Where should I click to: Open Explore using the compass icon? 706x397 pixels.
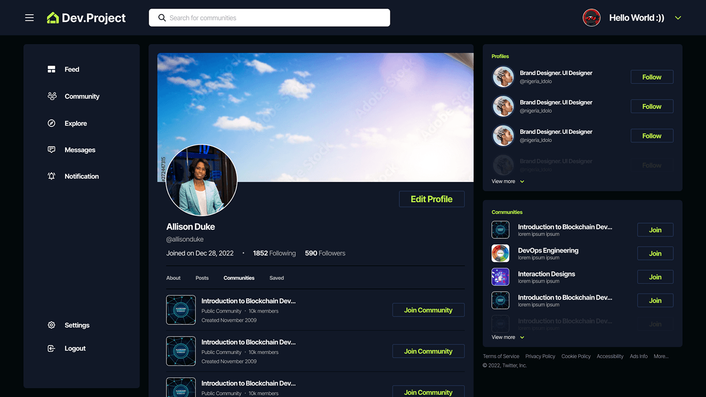[51, 123]
